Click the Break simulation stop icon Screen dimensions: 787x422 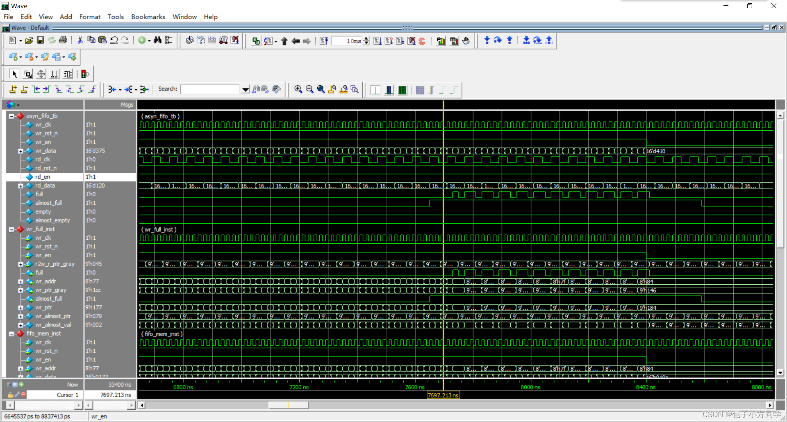pyautogui.click(x=422, y=41)
